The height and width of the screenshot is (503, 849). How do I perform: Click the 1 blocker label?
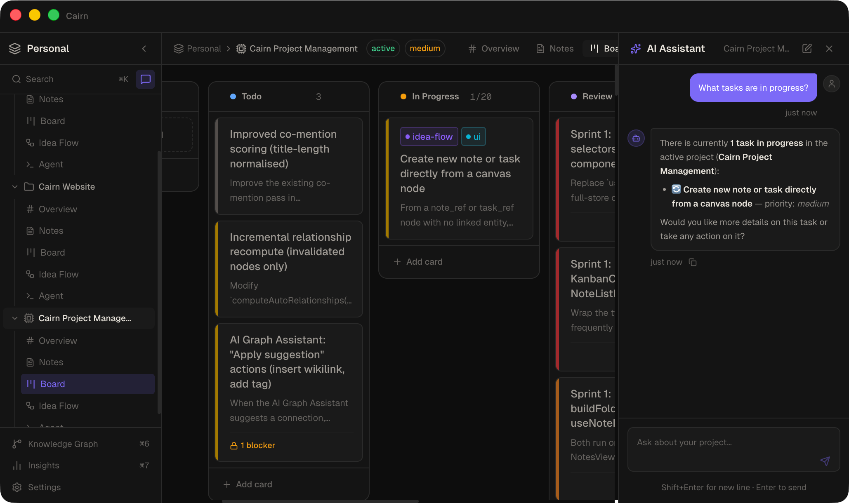point(258,446)
